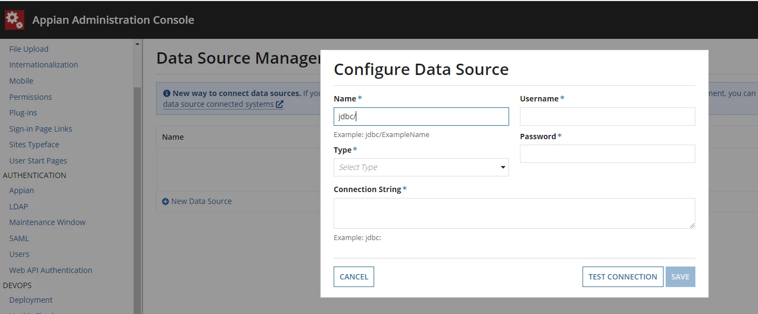Click the info icon in the blue banner
The height and width of the screenshot is (314, 758).
pos(167,93)
